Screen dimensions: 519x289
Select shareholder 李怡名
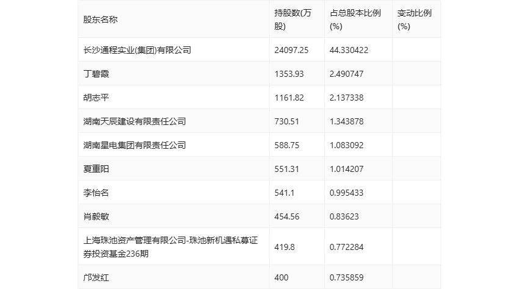click(96, 193)
